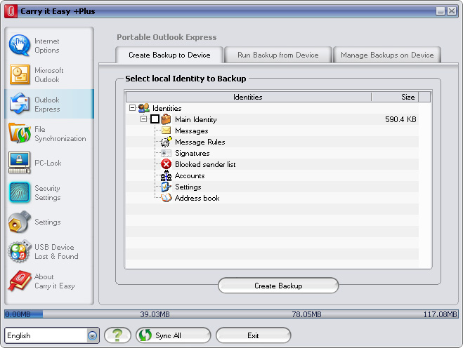Click the Size column header
Screen dimensions: 463x348
(395, 97)
